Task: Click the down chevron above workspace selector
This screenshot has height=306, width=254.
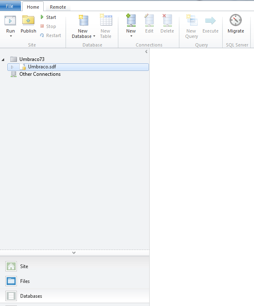Action: tap(74, 253)
